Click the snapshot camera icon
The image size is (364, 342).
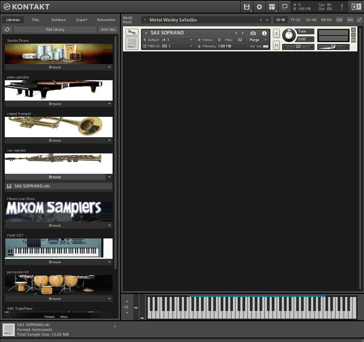pos(253,33)
